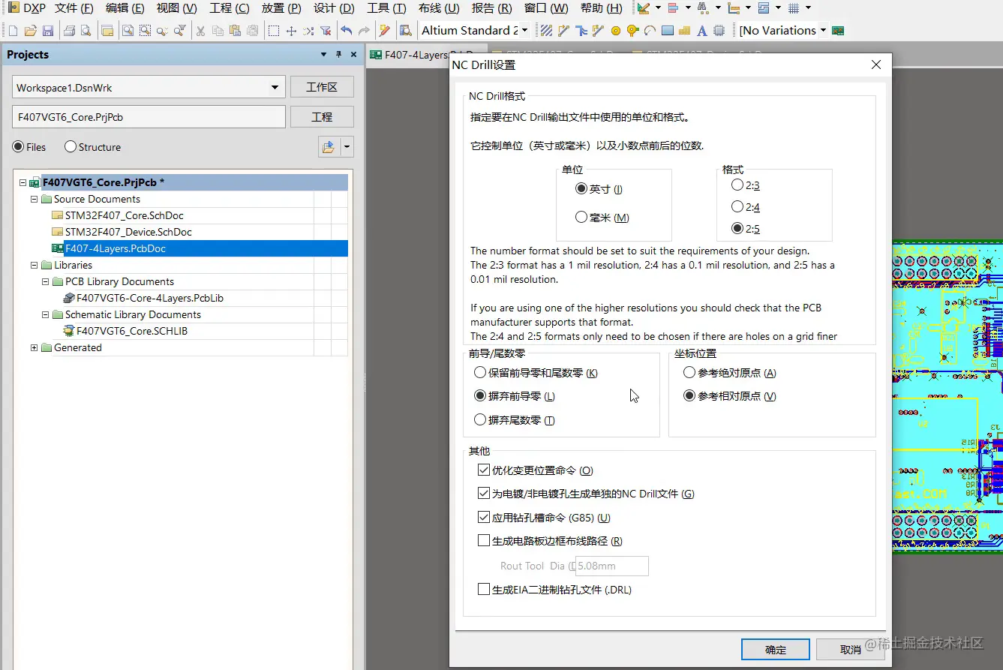Open the Workspace1.DsnWrk dropdown

point(275,88)
